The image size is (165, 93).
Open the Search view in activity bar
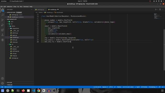click(x=2, y=15)
